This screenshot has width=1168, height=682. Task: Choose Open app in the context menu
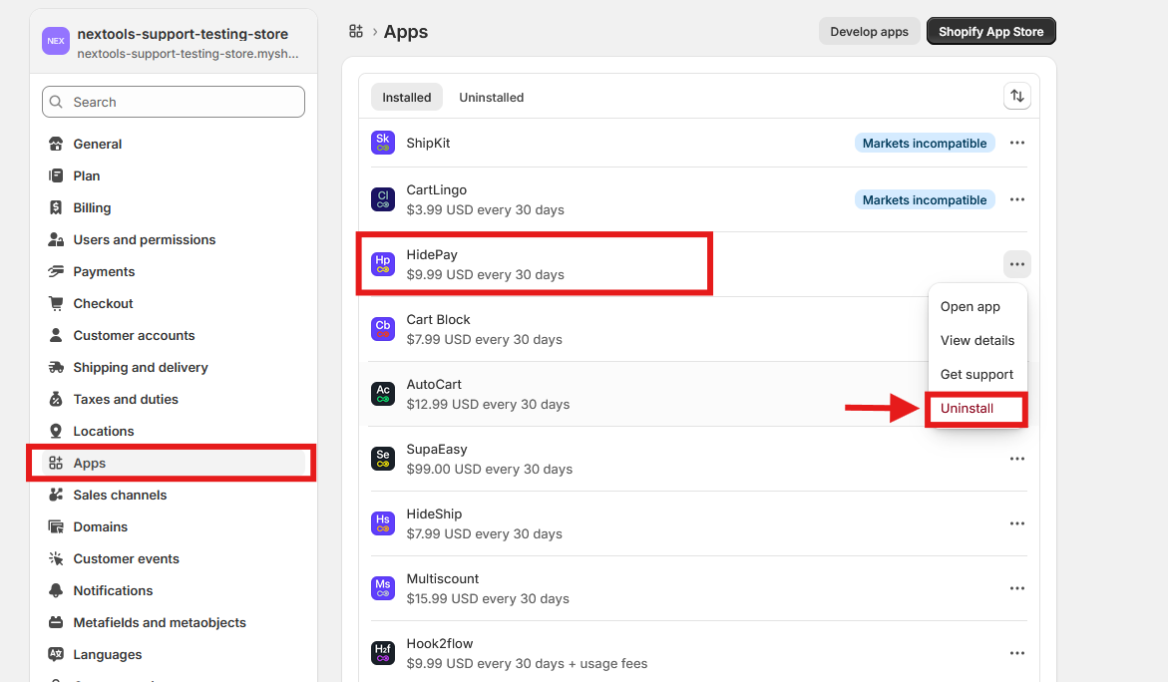click(970, 307)
